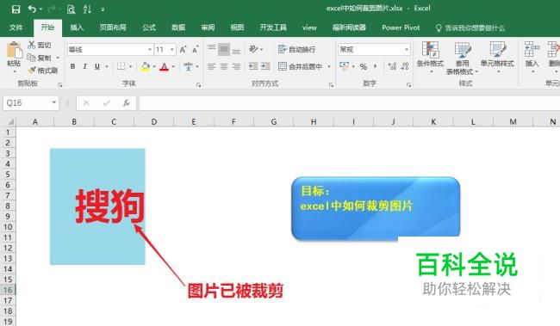Center text horizontally
Image resolution: width=560 pixels, height=326 pixels.
(x=224, y=66)
